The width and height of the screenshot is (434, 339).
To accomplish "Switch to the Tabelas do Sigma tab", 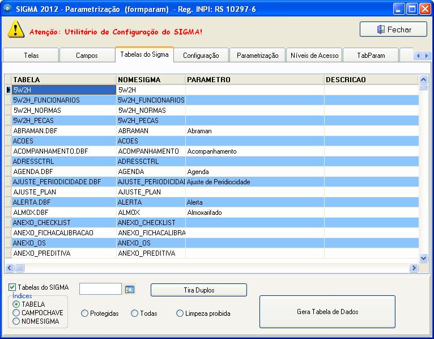I will (144, 54).
